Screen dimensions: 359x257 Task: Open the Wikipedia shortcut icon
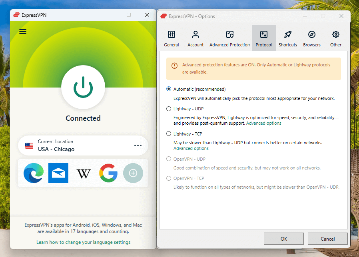84,173
